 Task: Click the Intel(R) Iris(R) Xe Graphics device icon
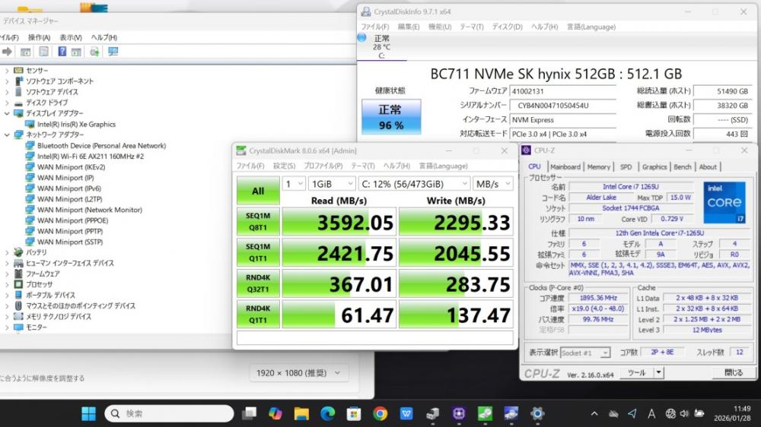30,124
